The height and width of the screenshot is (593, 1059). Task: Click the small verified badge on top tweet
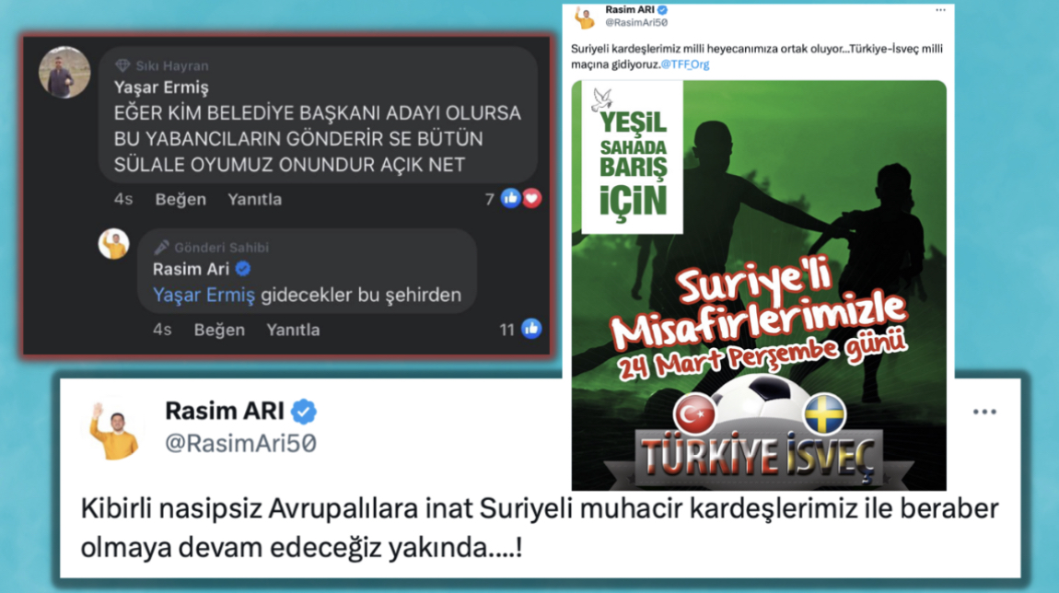pos(662,9)
